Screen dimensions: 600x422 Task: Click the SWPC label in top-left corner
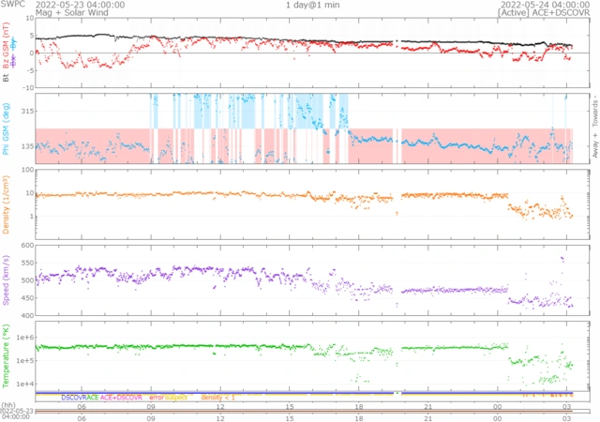click(12, 5)
